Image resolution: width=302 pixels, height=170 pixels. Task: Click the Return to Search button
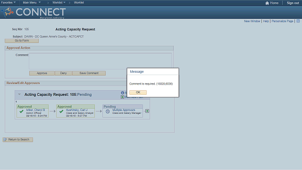click(x=18, y=140)
